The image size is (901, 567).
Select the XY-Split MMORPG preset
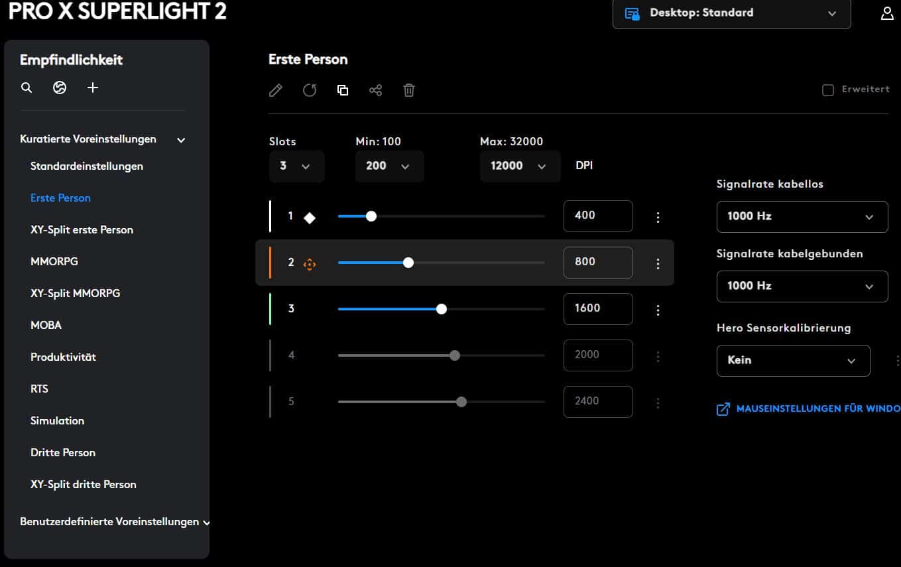tap(76, 293)
